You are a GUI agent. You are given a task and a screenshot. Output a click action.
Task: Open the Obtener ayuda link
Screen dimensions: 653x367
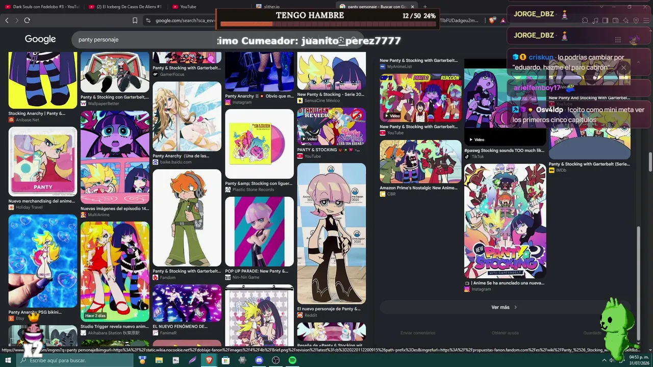[x=505, y=333]
